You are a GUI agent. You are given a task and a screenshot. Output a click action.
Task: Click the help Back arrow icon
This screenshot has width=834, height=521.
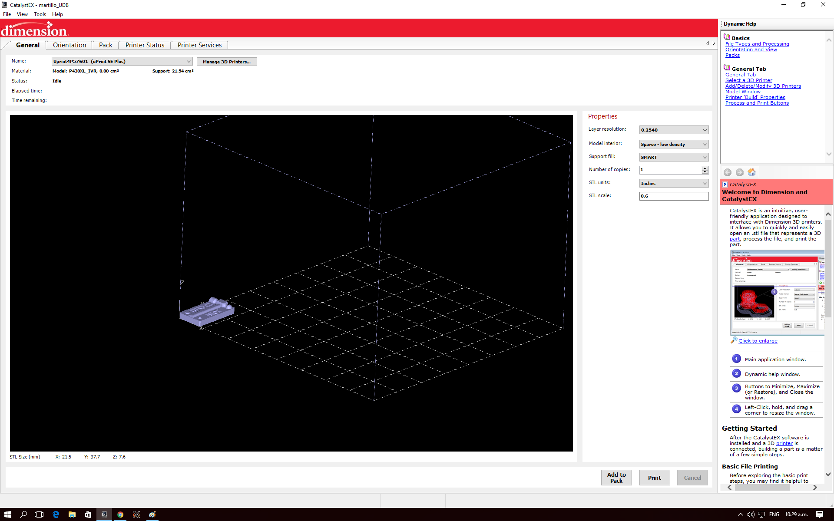728,172
